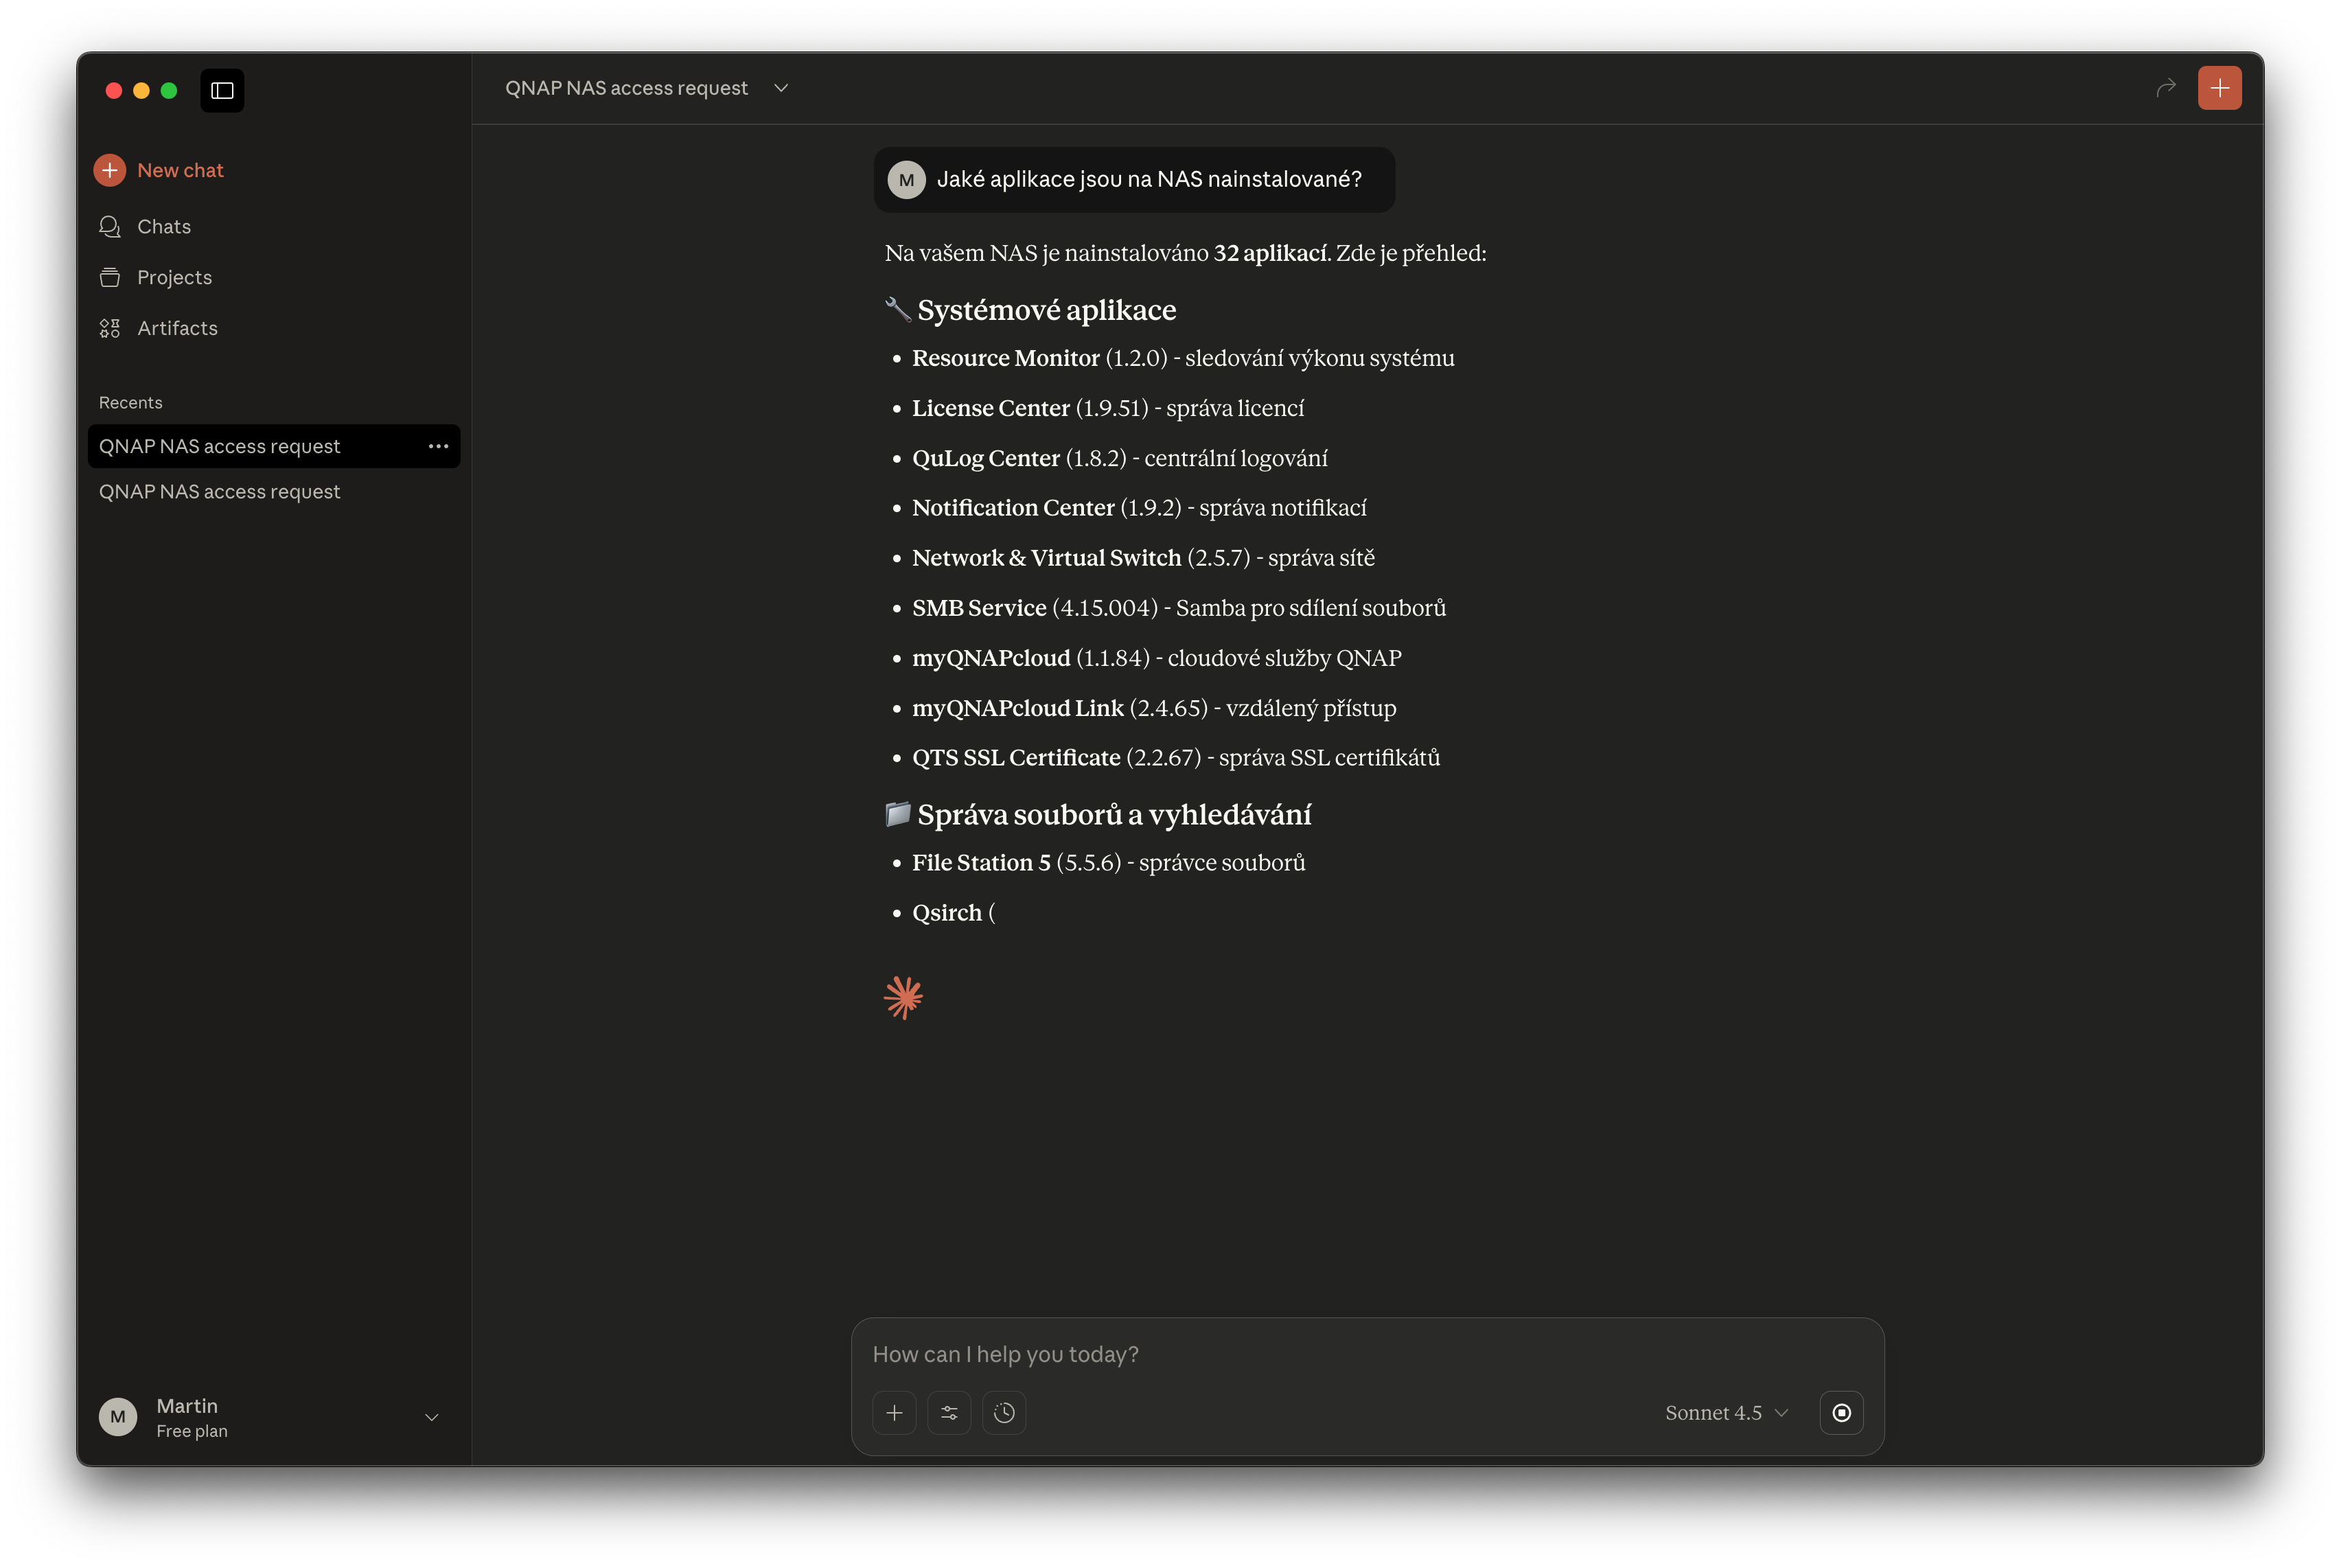The image size is (2341, 1568).
Task: Click the M user avatar in sidebar
Action: tap(118, 1417)
